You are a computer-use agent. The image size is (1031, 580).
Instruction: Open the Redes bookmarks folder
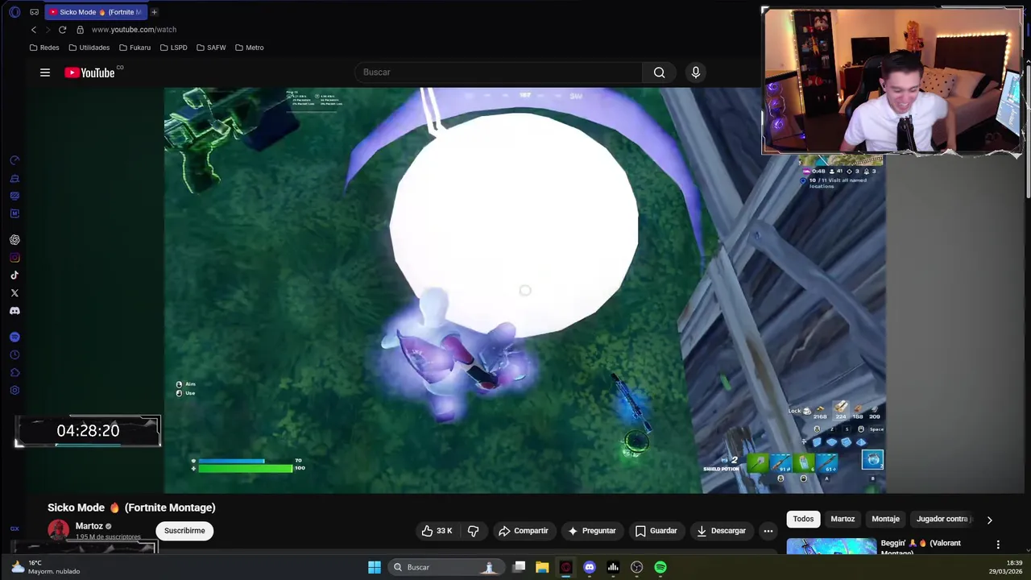coord(44,48)
